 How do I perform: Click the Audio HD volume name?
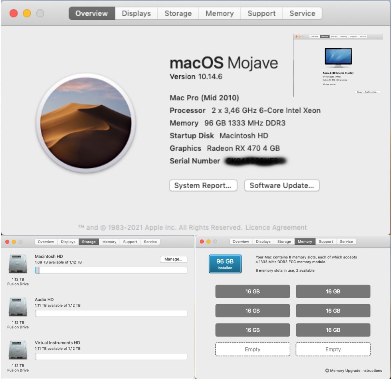pos(44,299)
